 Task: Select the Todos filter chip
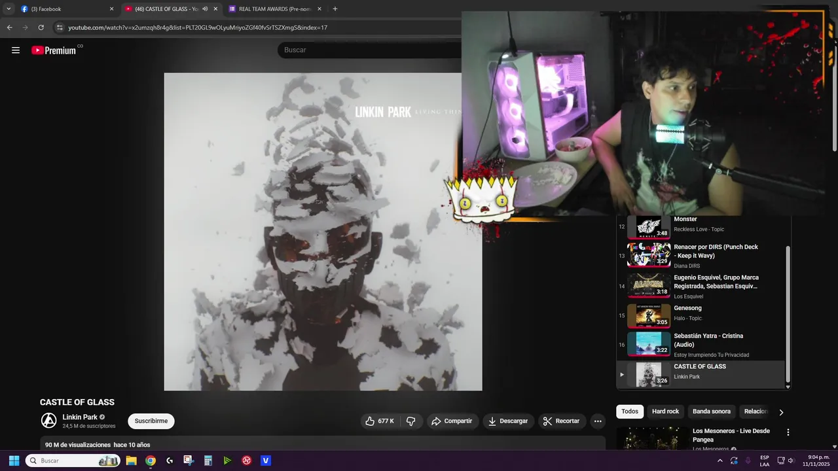pyautogui.click(x=630, y=411)
